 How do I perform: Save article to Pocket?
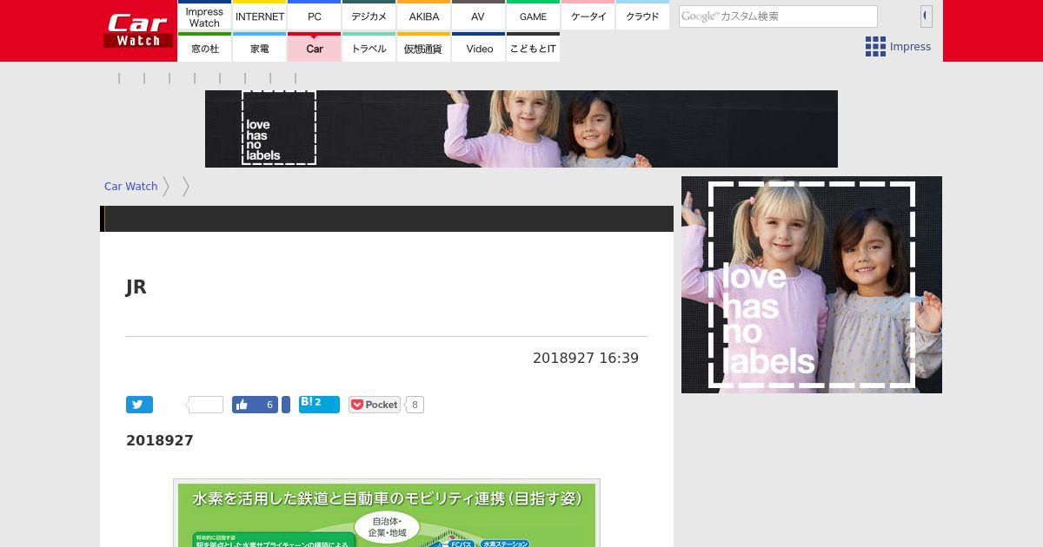click(374, 405)
